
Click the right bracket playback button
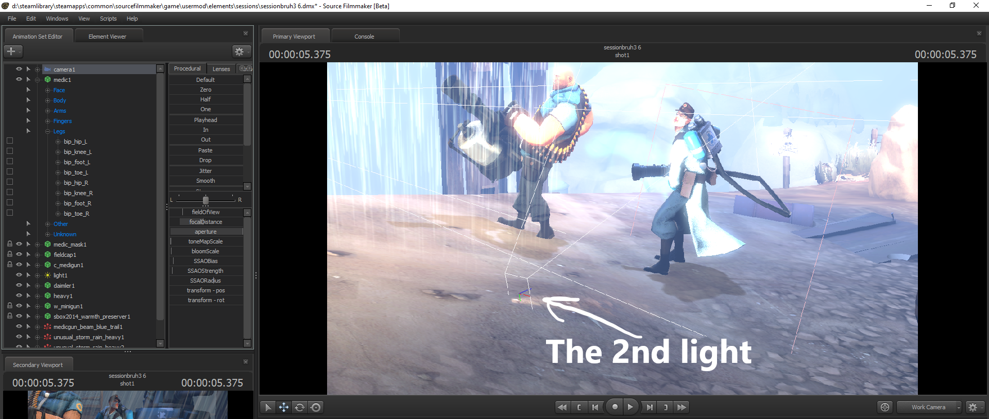(x=666, y=407)
